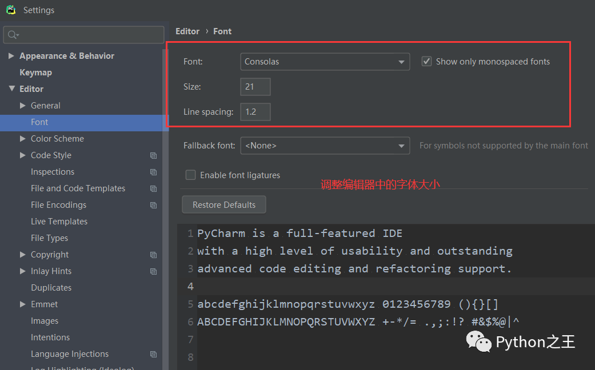Expand the Inlay Hints node

(23, 271)
